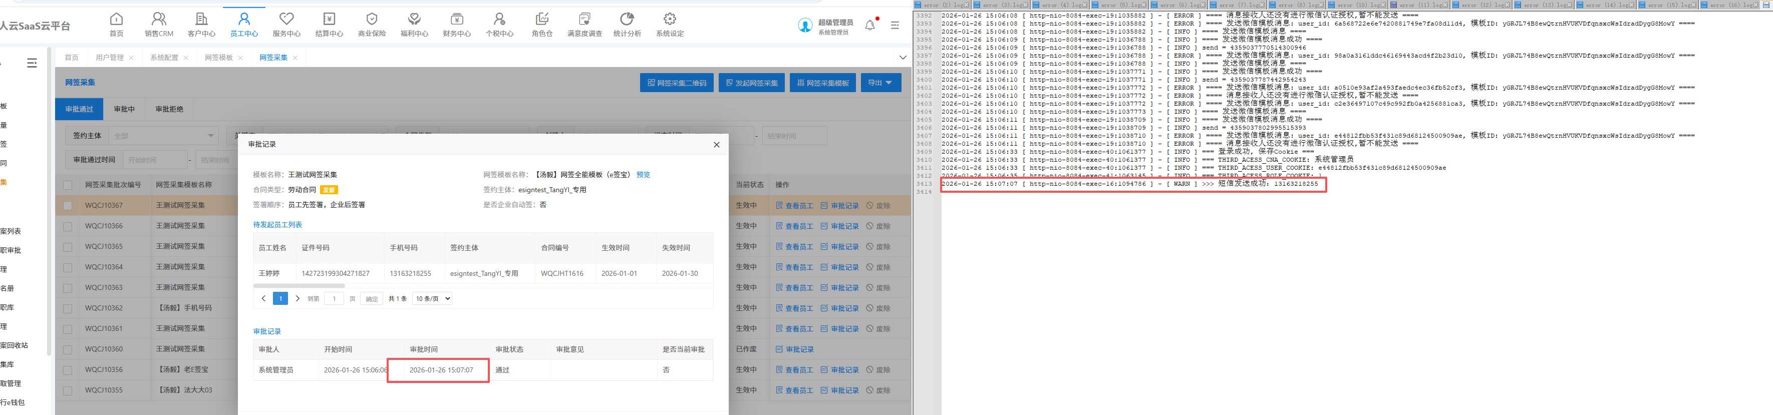1773x415 pixels.
Task: Open the 统计分析 pie chart icon
Action: (x=627, y=19)
